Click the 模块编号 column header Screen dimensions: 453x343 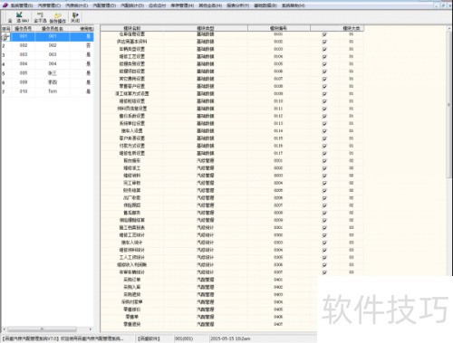click(x=279, y=28)
